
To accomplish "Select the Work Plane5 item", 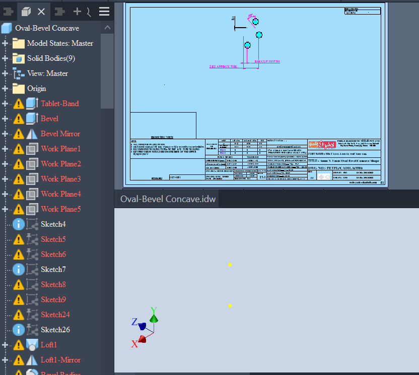I will pos(60,209).
